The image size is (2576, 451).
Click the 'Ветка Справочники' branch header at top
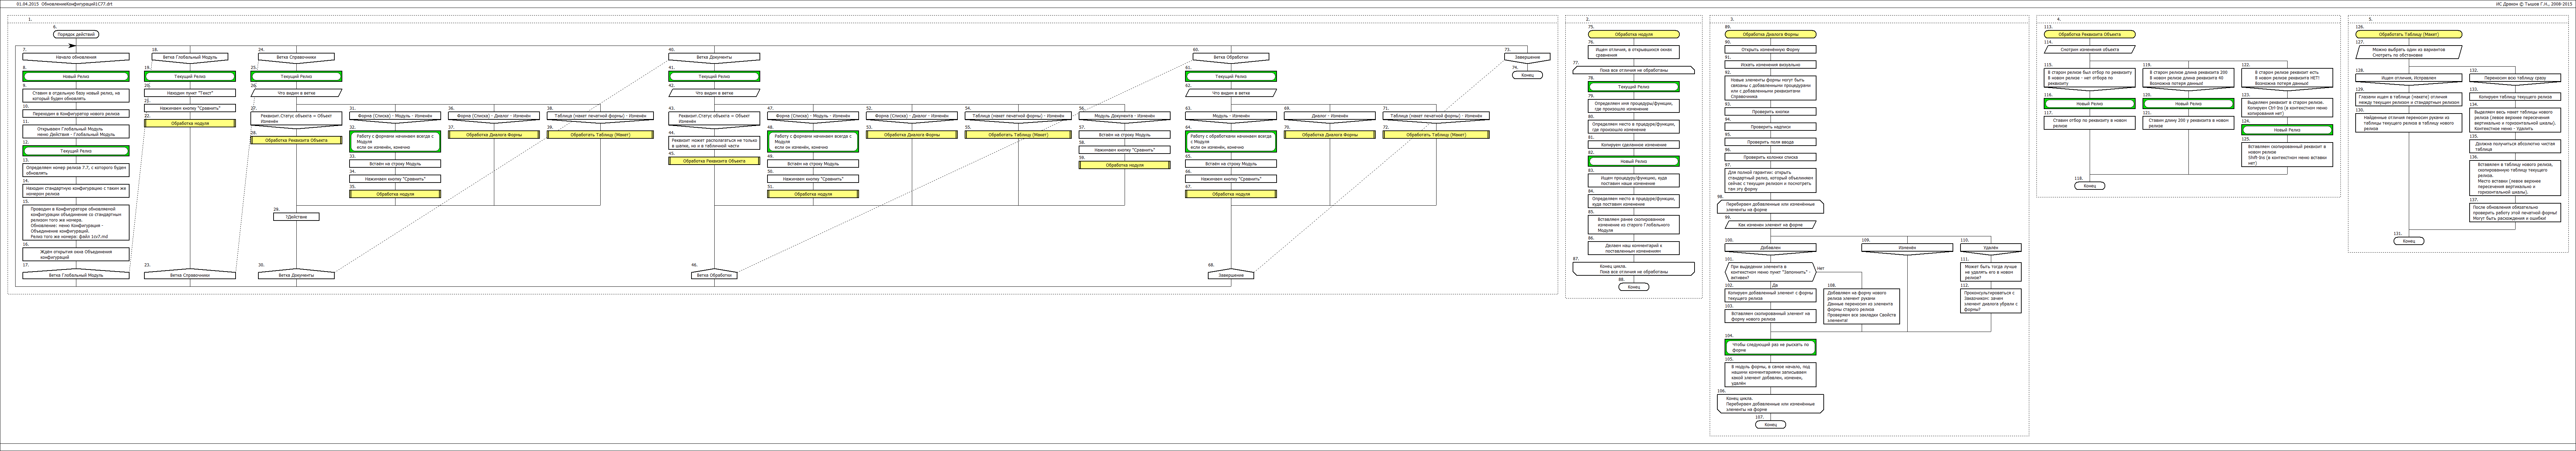tap(296, 57)
